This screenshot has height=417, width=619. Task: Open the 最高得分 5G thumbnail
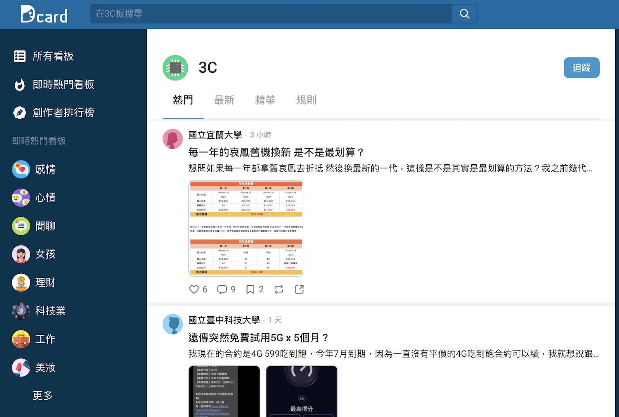coord(302,391)
